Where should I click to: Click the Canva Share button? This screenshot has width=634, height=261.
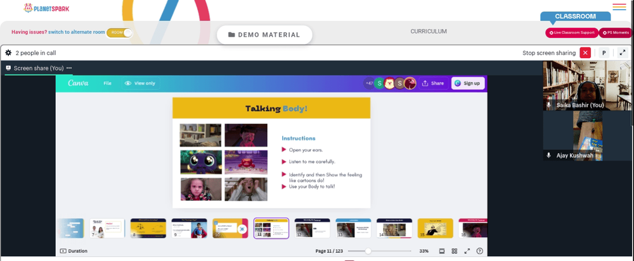[433, 83]
